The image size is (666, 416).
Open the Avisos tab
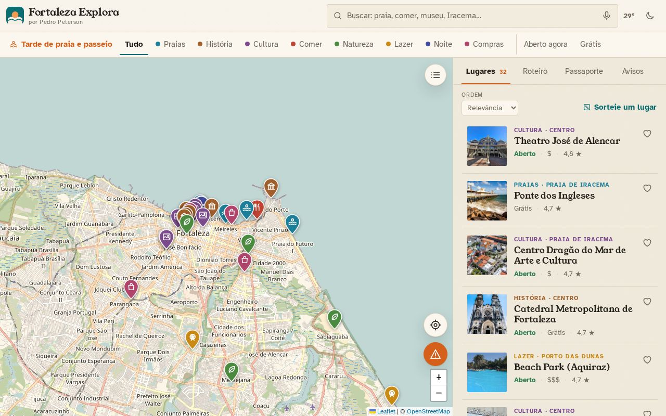(633, 71)
